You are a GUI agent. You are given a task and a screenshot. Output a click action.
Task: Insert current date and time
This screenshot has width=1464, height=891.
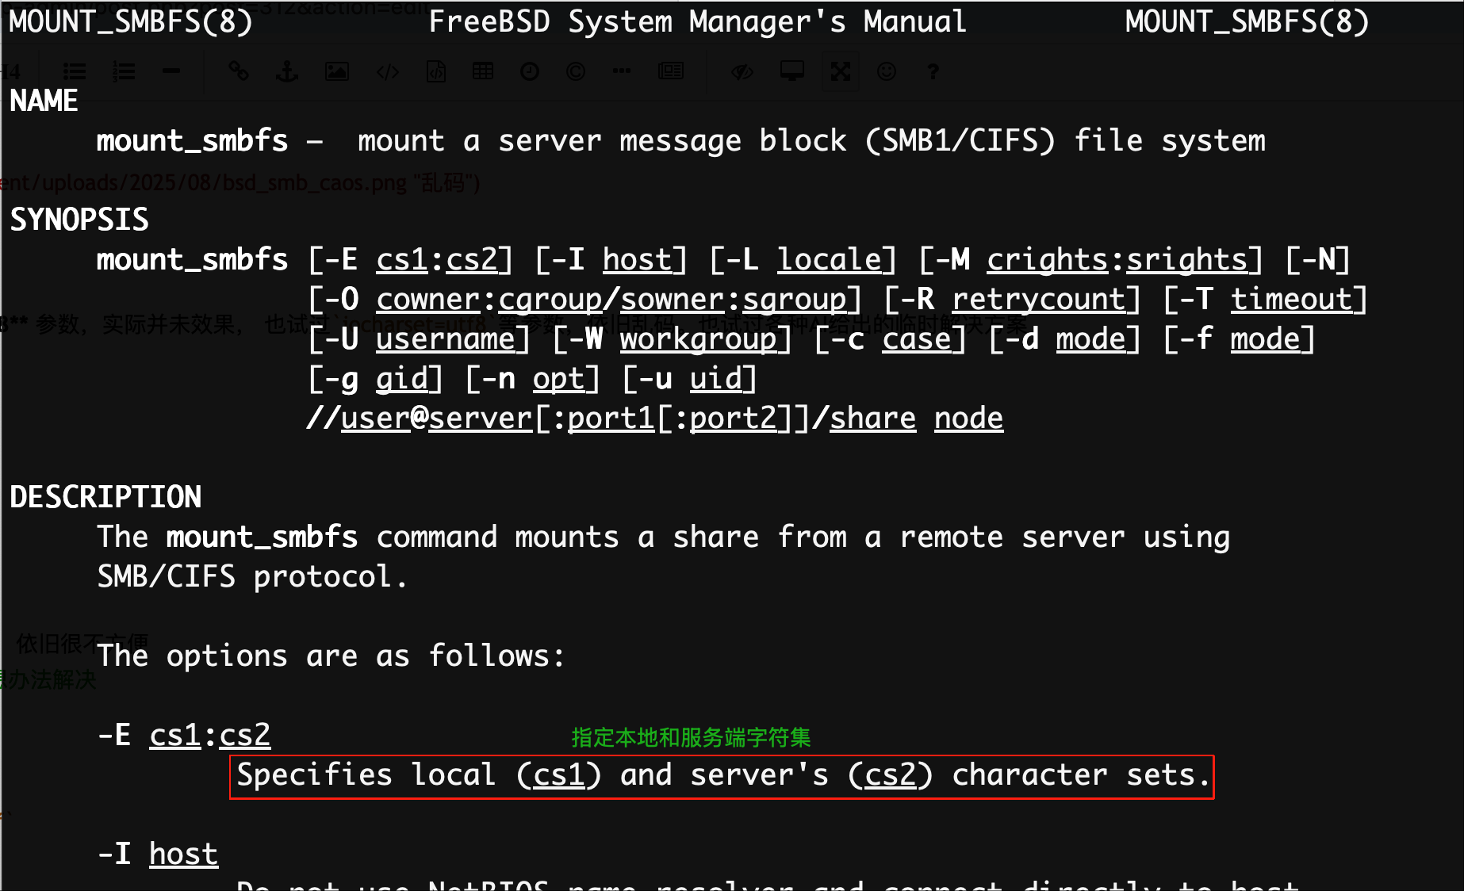pyautogui.click(x=530, y=72)
